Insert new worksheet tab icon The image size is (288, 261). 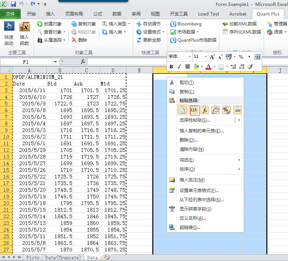pyautogui.click(x=107, y=257)
